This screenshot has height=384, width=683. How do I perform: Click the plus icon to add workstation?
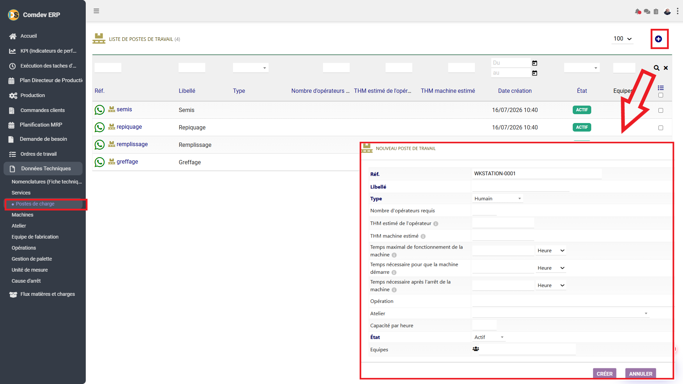point(658,39)
